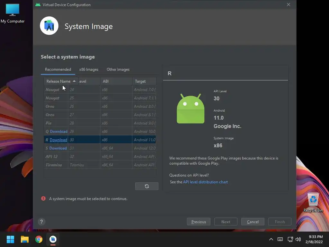Click Download link for S image
This screenshot has height=247, width=329.
pyautogui.click(x=58, y=148)
